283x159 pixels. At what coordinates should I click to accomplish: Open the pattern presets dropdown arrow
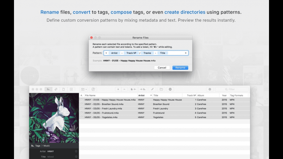pyautogui.click(x=106, y=53)
